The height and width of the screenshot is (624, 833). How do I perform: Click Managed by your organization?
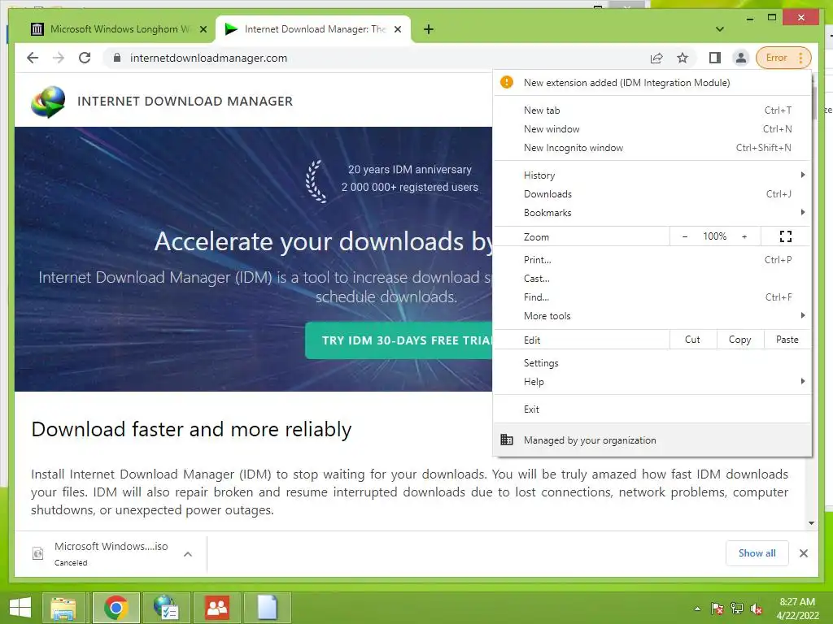[x=652, y=440]
